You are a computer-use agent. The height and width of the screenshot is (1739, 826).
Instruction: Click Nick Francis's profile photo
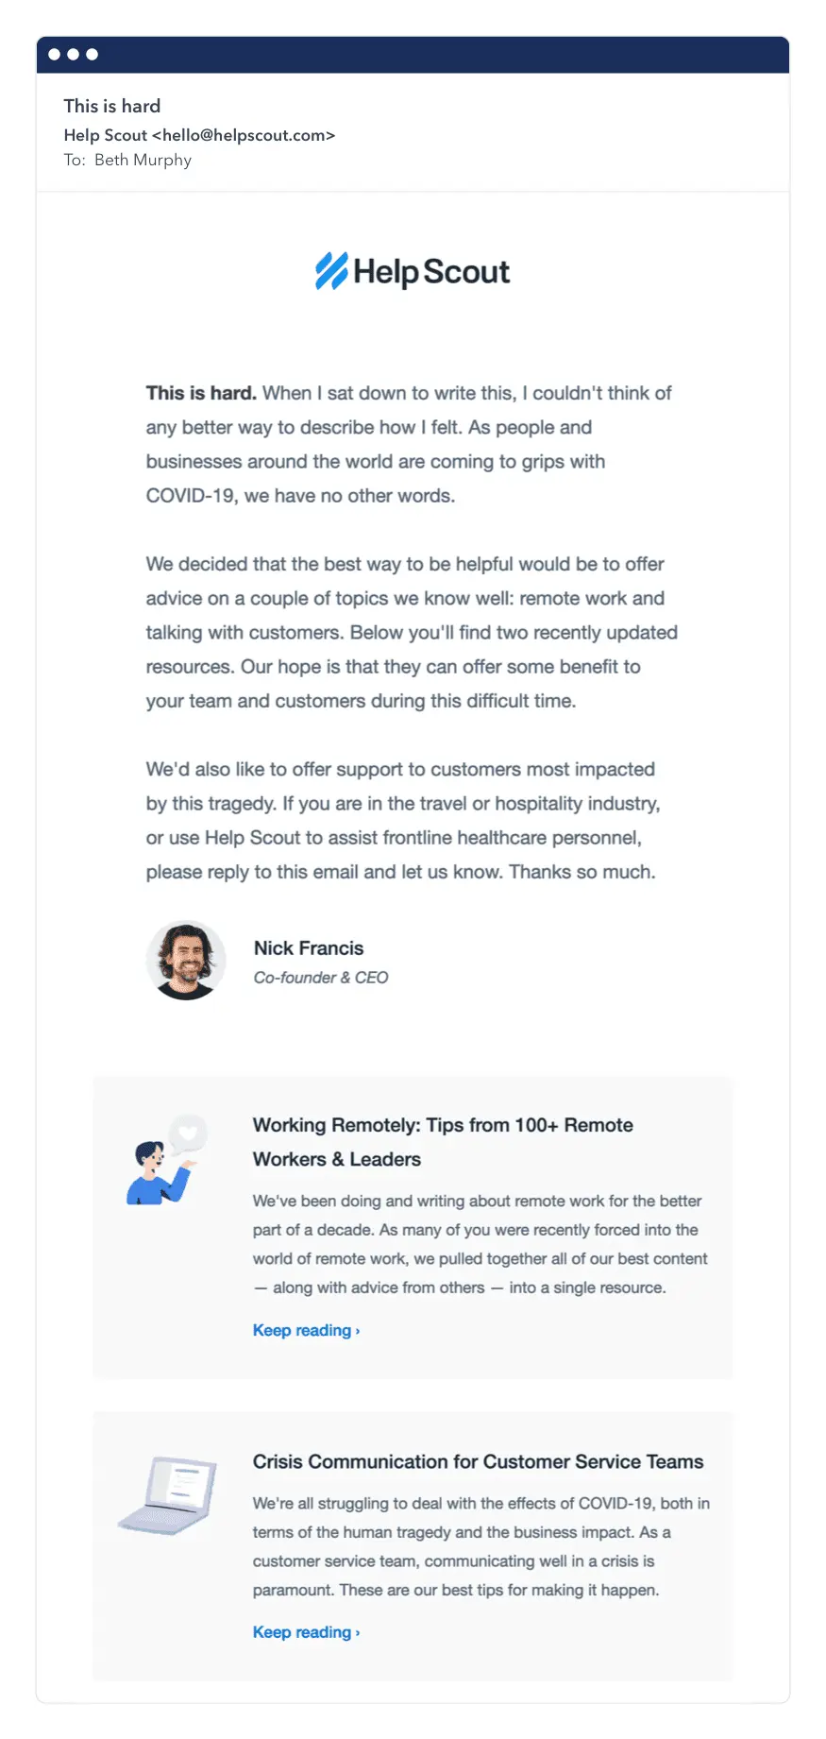click(x=186, y=961)
